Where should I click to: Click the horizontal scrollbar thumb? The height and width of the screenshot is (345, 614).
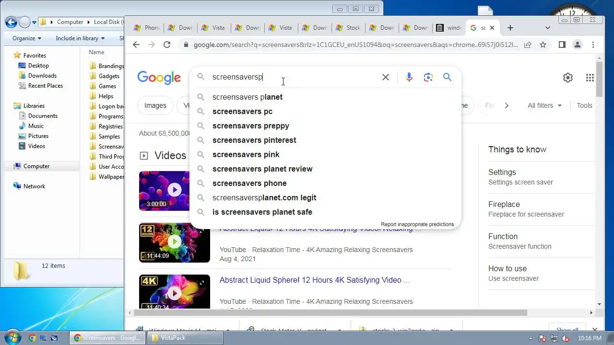(330, 313)
